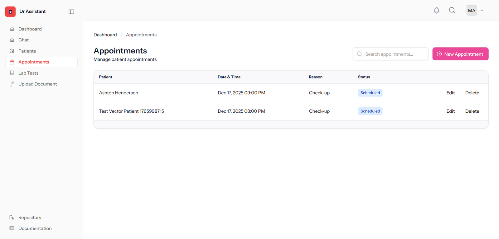The width and height of the screenshot is (499, 239).
Task: Click the MA user avatar
Action: pyautogui.click(x=472, y=10)
